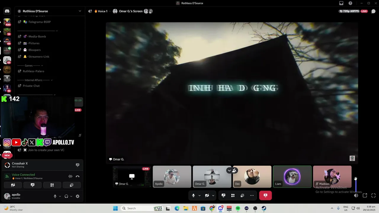Select Omar G. live stream thumbnail
379x213 pixels.
[x=132, y=177]
